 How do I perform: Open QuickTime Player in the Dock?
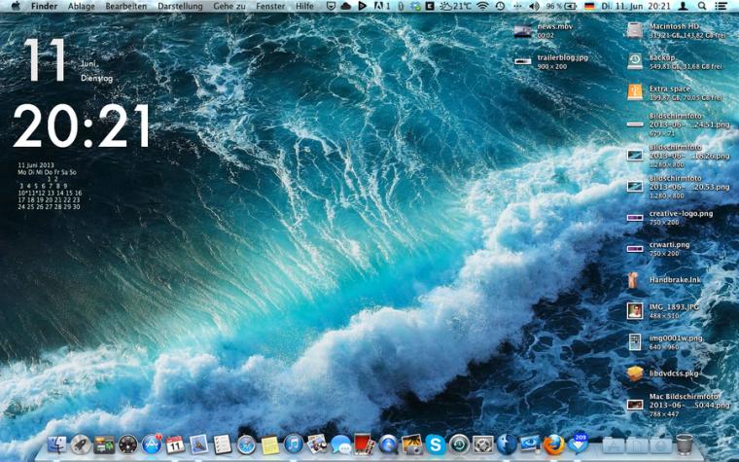(388, 444)
